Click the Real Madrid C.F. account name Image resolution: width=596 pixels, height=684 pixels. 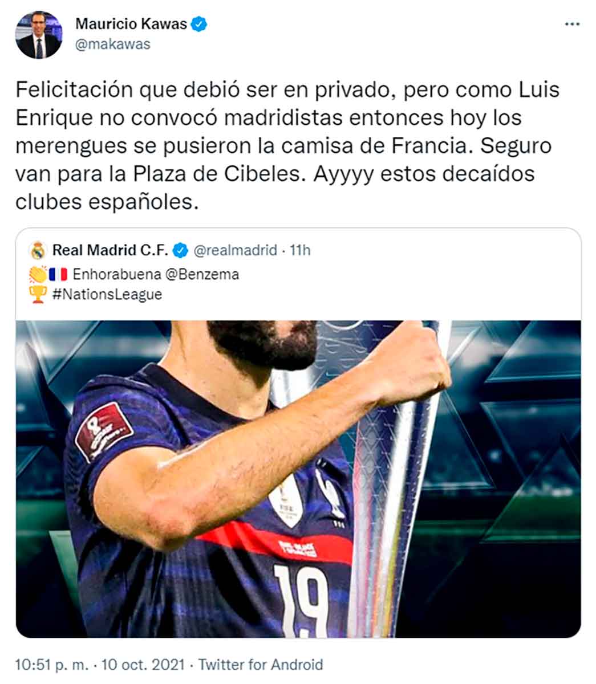coord(110,250)
